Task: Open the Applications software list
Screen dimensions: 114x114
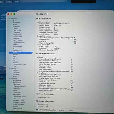Action: (x=17, y=82)
